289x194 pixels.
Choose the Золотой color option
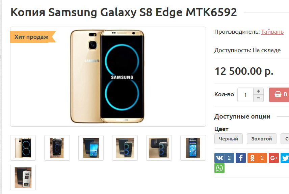coord(262,139)
